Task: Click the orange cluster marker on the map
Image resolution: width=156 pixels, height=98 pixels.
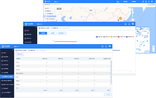Action: [x=121, y=18]
